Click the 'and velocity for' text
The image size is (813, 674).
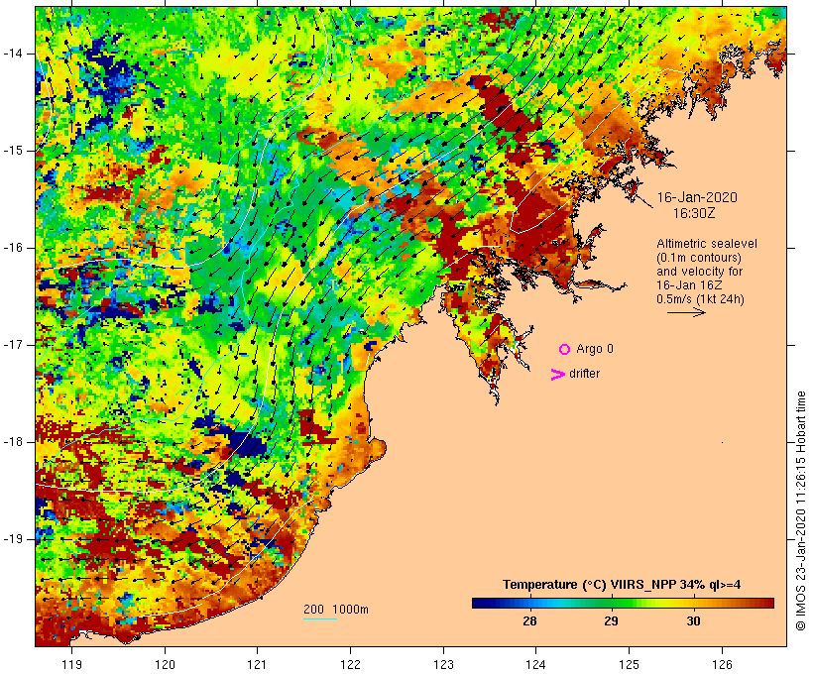click(x=699, y=272)
